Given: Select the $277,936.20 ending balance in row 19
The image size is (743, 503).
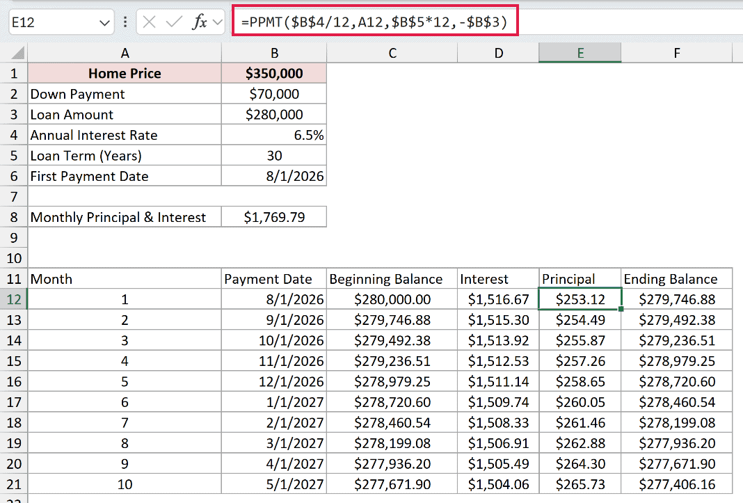Looking at the screenshot, I should pyautogui.click(x=677, y=443).
